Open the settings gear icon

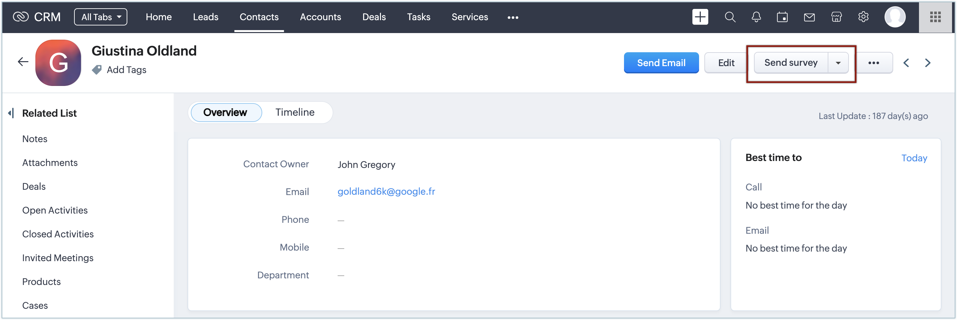coord(863,17)
